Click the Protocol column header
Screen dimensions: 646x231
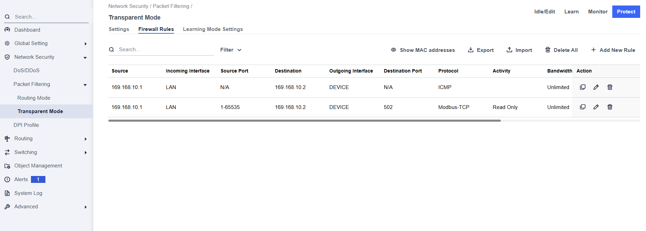click(x=448, y=71)
